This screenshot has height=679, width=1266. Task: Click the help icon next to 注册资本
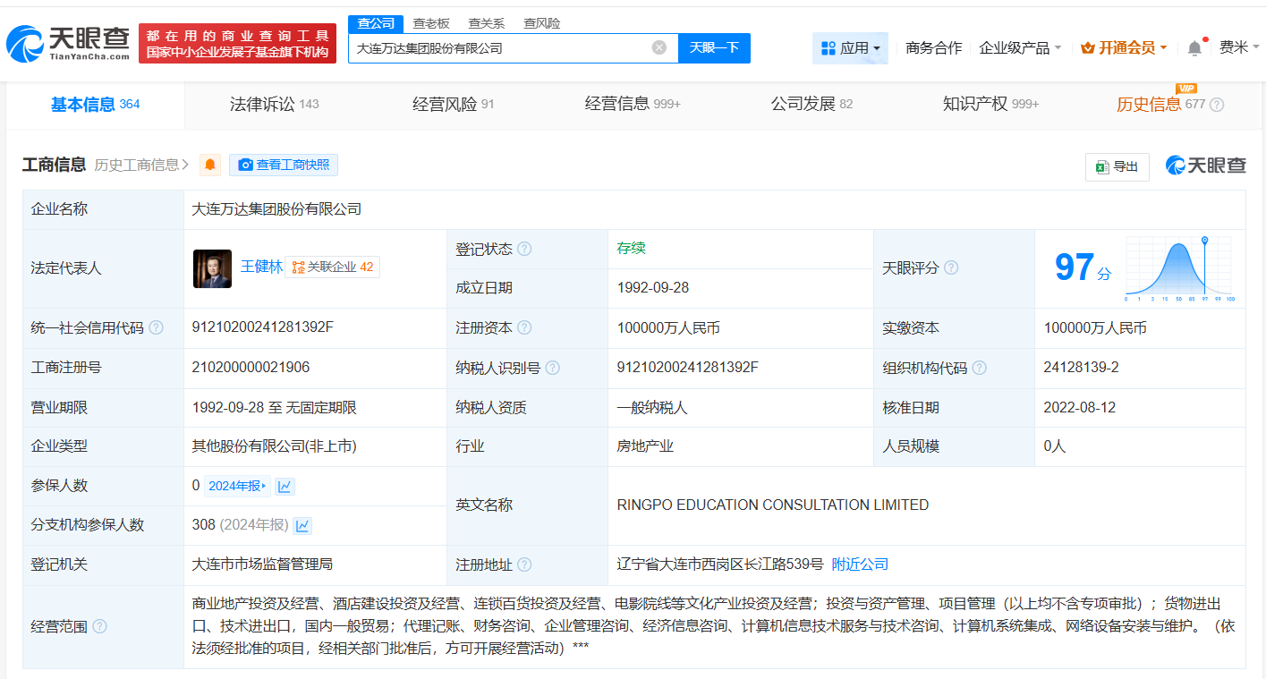point(527,327)
